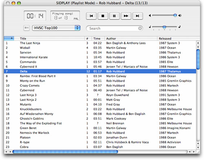The image size is (204, 160).
Task: Click the horizontal scroll right arrow at far right
Action: click(x=194, y=152)
